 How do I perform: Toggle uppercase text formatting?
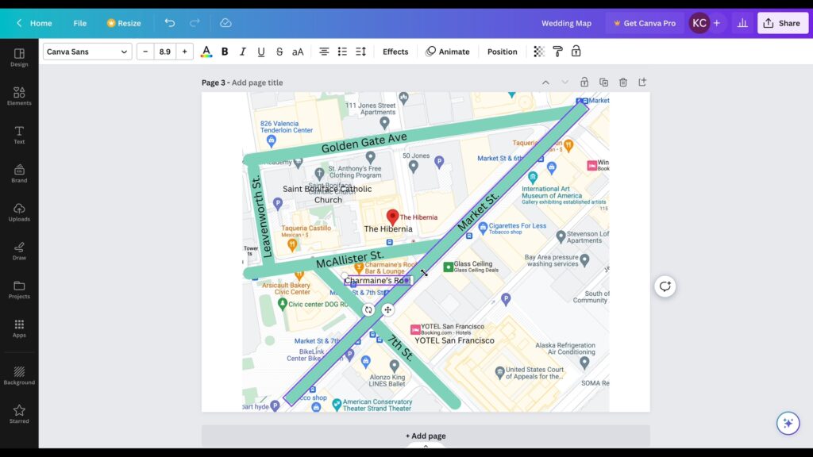tap(298, 52)
